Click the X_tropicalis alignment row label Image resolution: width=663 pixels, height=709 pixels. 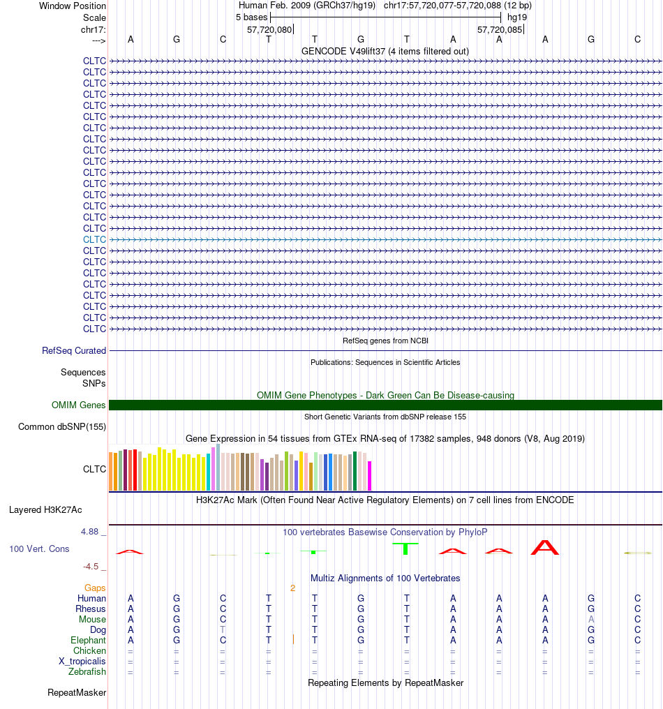82,661
